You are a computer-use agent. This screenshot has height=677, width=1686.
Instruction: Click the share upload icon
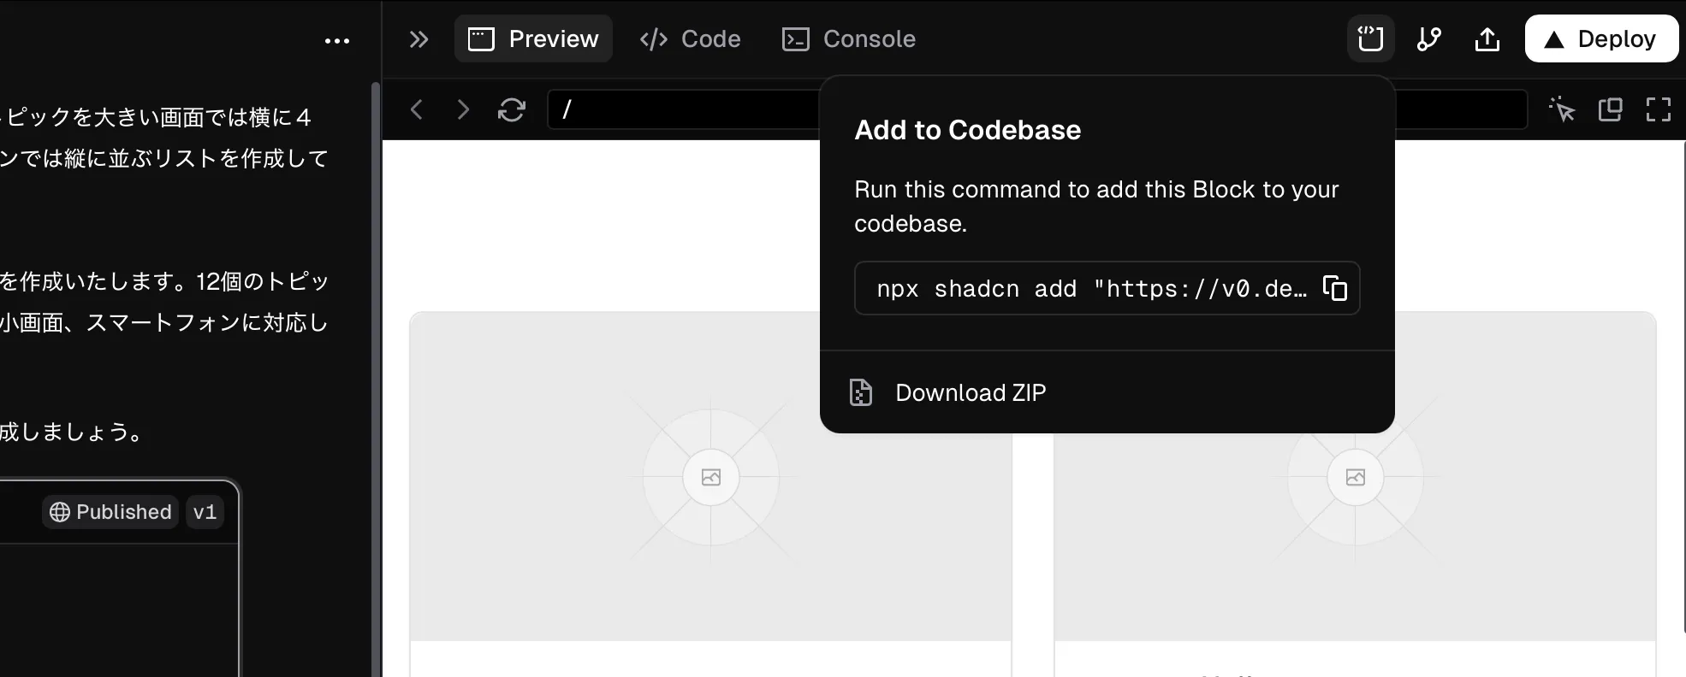[1487, 38]
